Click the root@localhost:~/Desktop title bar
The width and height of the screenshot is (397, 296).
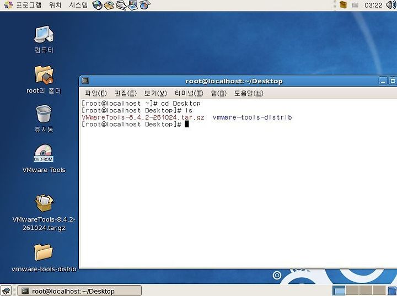click(234, 81)
